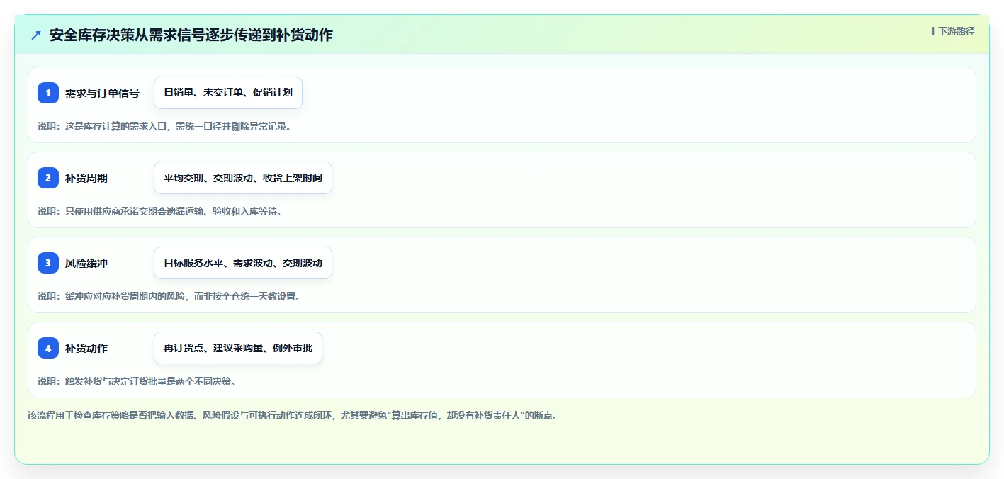Image resolution: width=1004 pixels, height=479 pixels.
Task: Click the footer paragraph starting 该流程用于检查库存策略
Action: (x=293, y=415)
